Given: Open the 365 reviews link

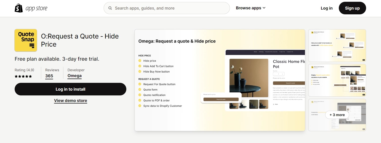Looking at the screenshot, I should [49, 76].
